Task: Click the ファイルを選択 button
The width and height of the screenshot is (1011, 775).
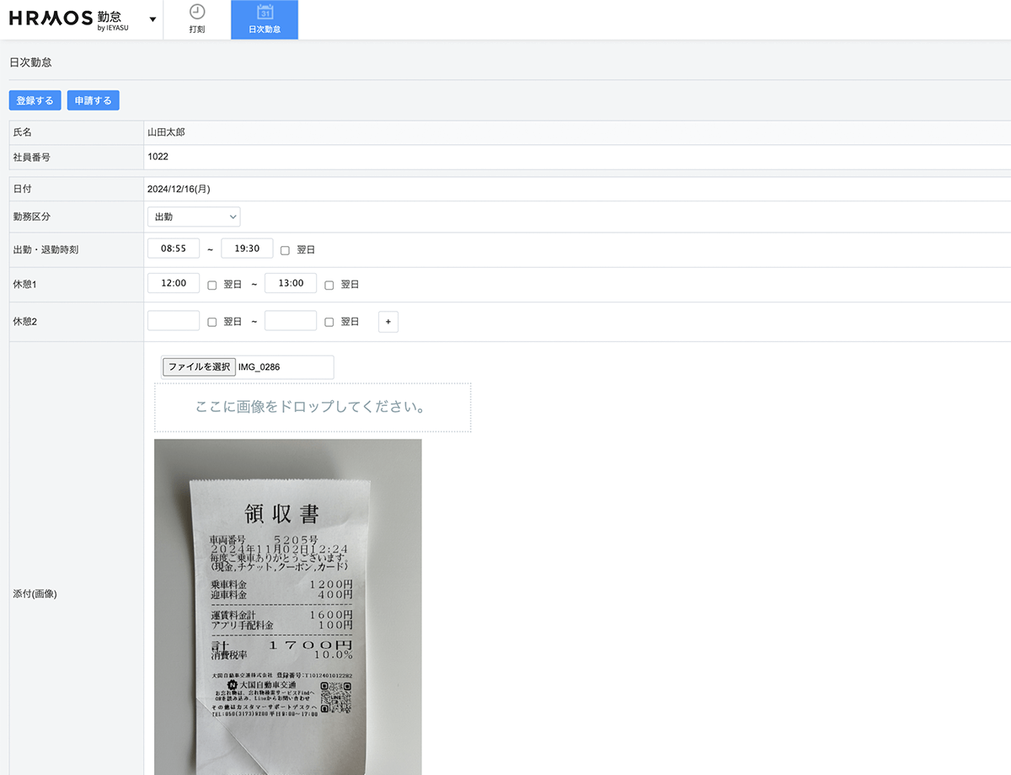Action: [199, 367]
